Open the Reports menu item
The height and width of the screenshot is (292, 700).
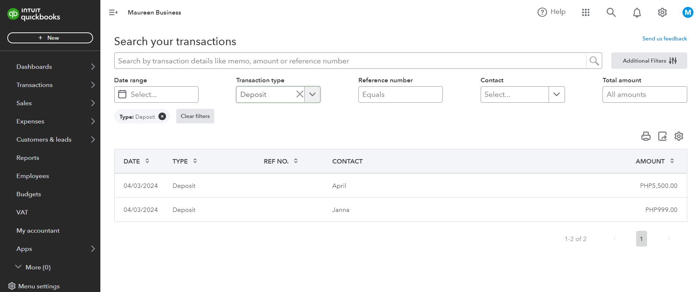pos(28,158)
